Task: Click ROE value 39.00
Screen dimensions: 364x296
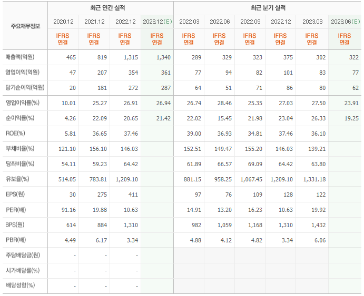Action: (194, 134)
